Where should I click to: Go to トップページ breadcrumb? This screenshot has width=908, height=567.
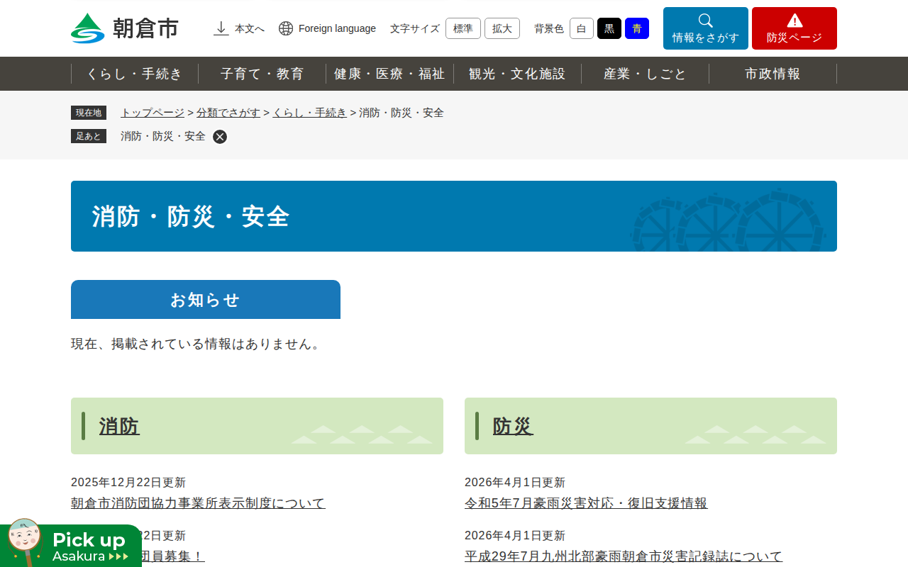pos(153,113)
